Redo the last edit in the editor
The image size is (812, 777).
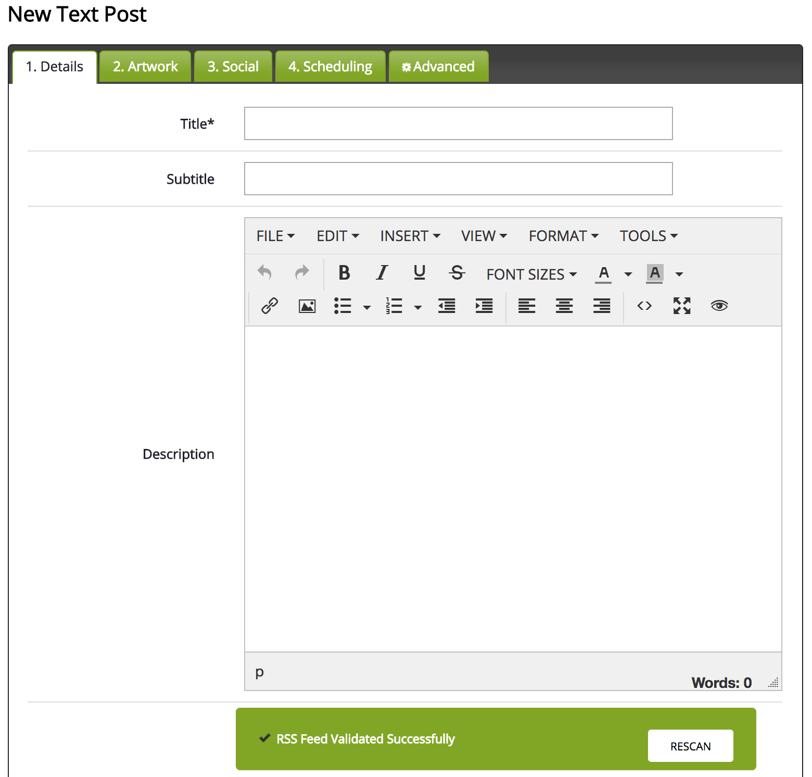click(302, 272)
